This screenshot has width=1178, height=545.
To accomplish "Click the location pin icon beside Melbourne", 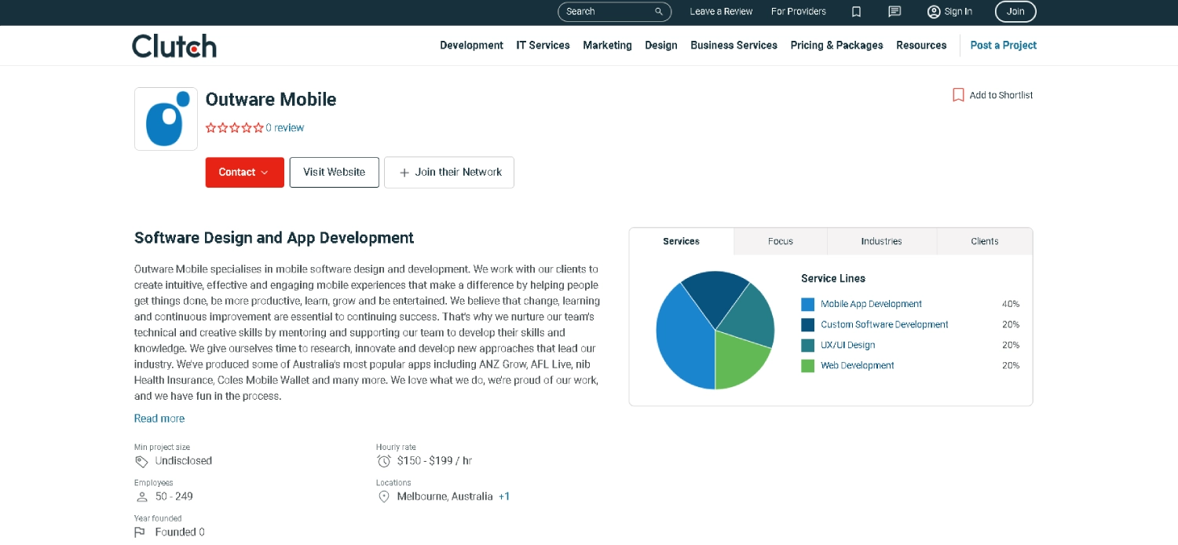I will (x=384, y=497).
